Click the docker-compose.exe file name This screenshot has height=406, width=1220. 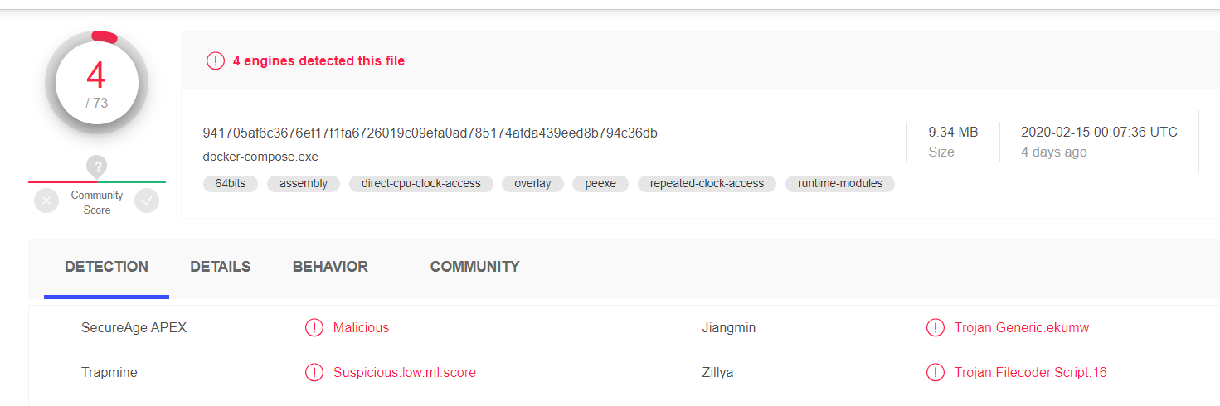[x=260, y=157]
